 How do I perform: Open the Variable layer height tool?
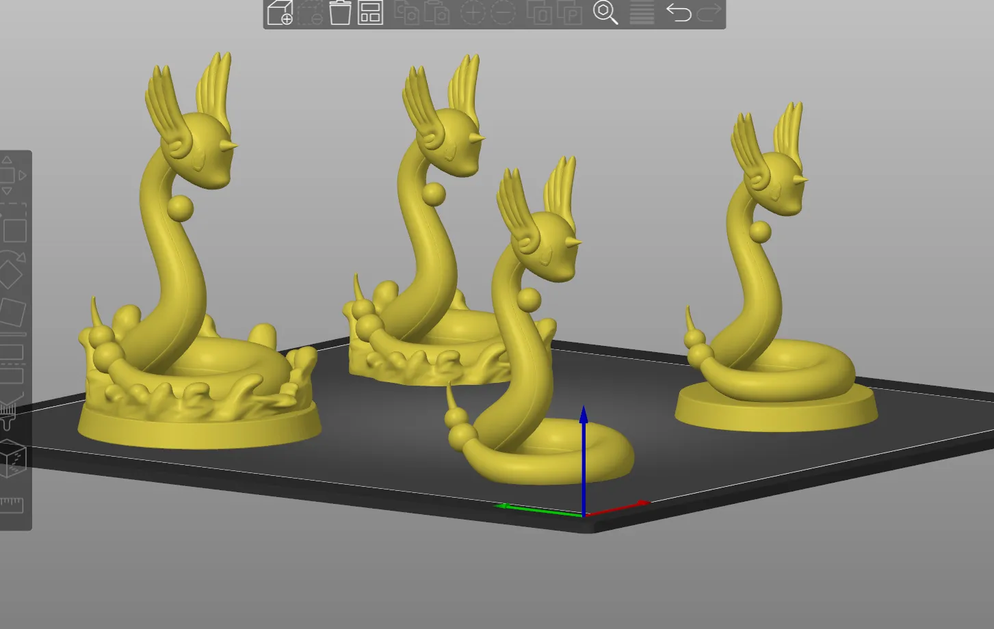click(642, 12)
